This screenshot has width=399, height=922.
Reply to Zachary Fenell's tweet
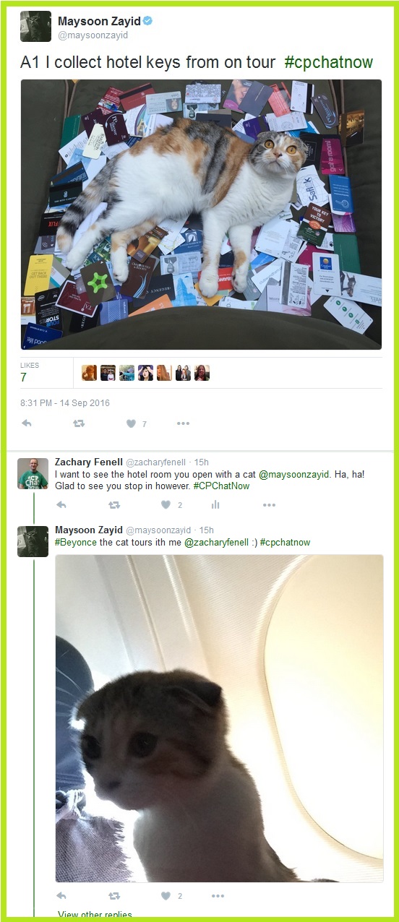[x=61, y=504]
